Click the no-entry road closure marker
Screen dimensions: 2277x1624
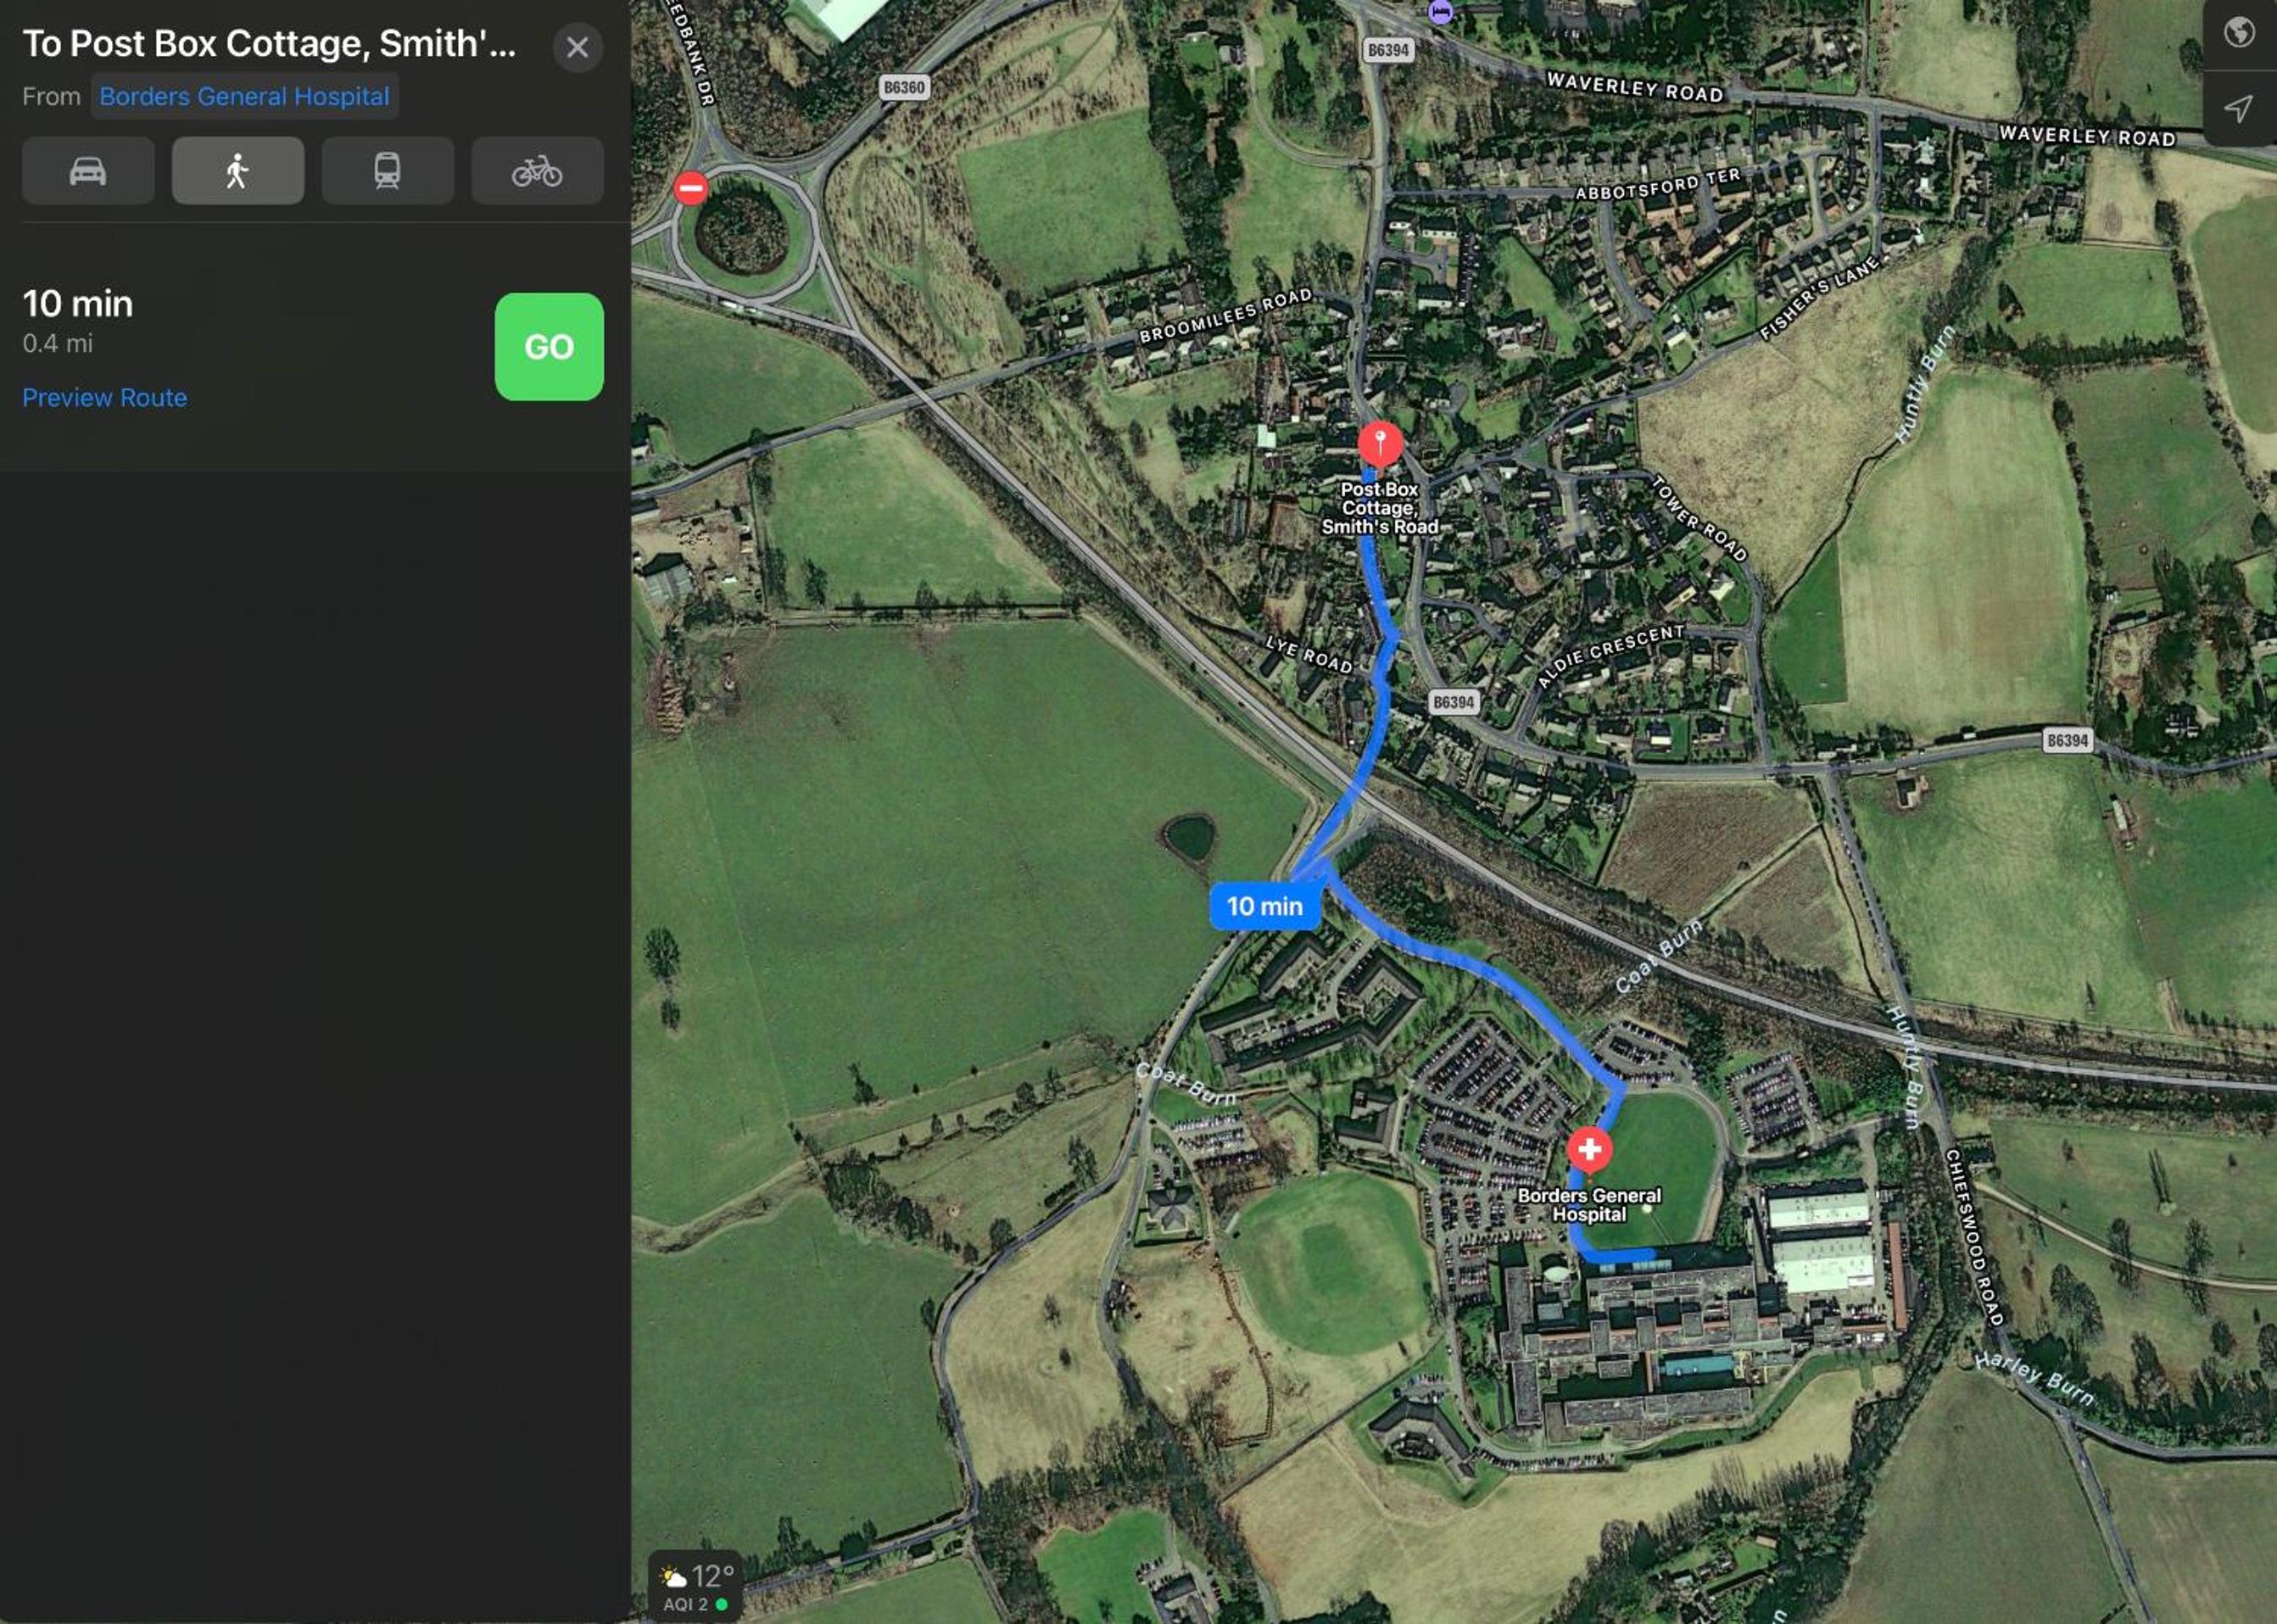point(690,187)
